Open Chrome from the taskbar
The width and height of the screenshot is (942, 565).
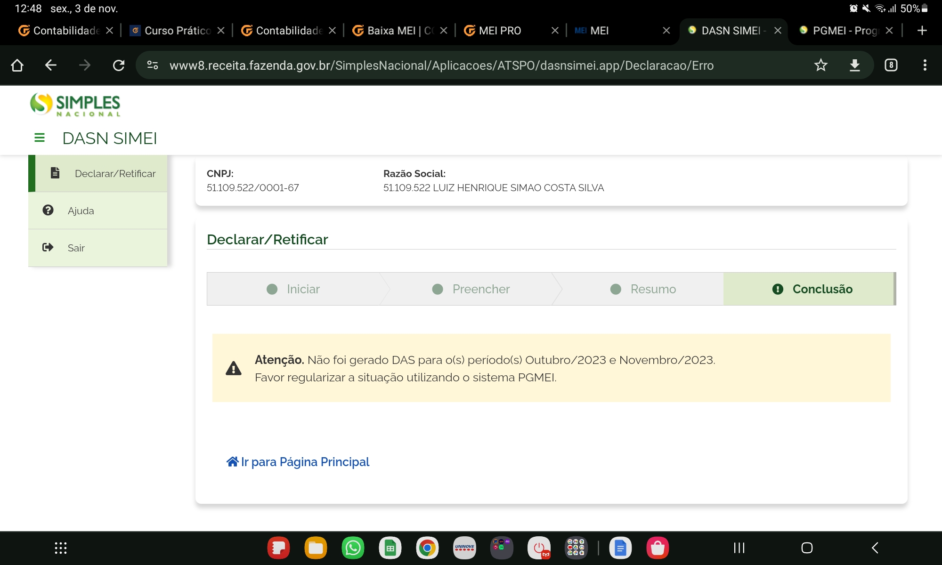[427, 548]
